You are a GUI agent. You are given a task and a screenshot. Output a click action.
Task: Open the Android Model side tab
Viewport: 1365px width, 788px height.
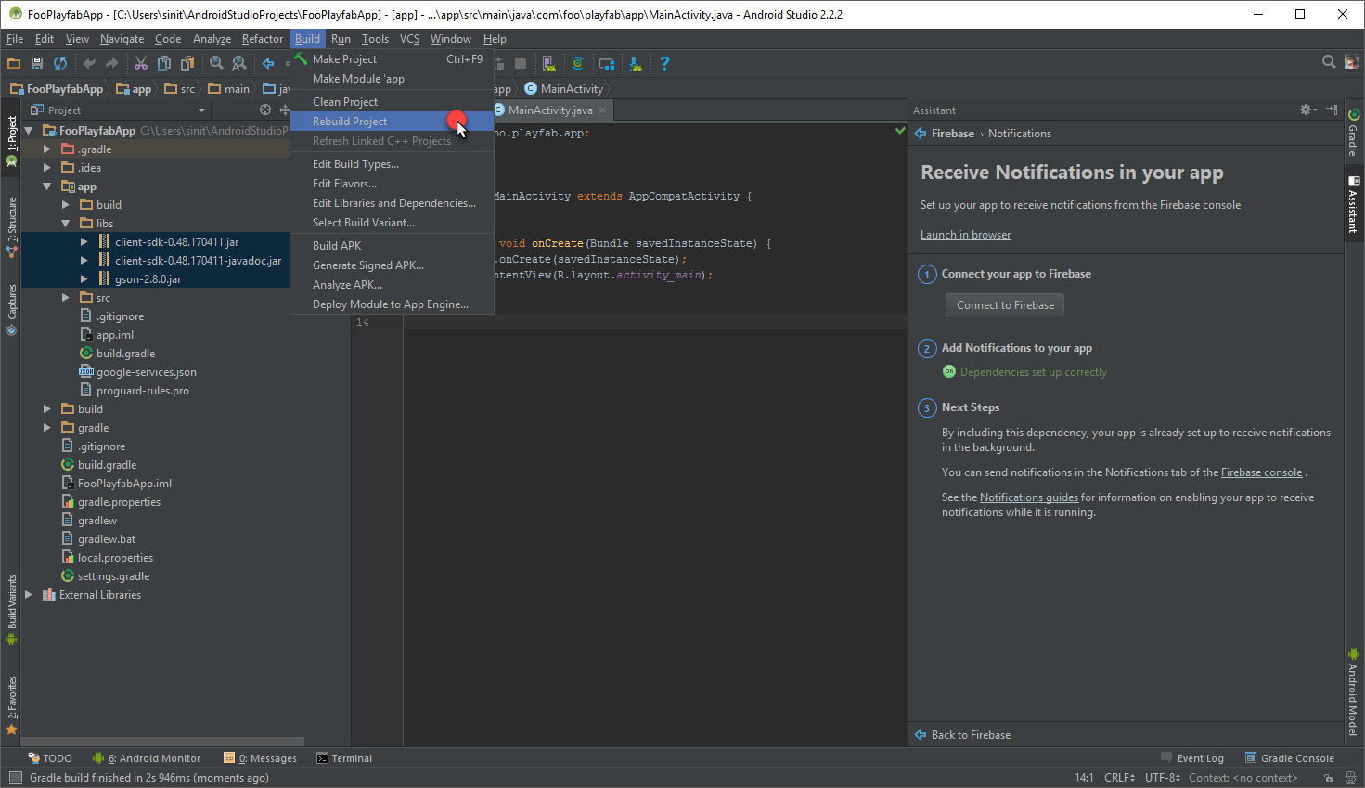click(1354, 691)
